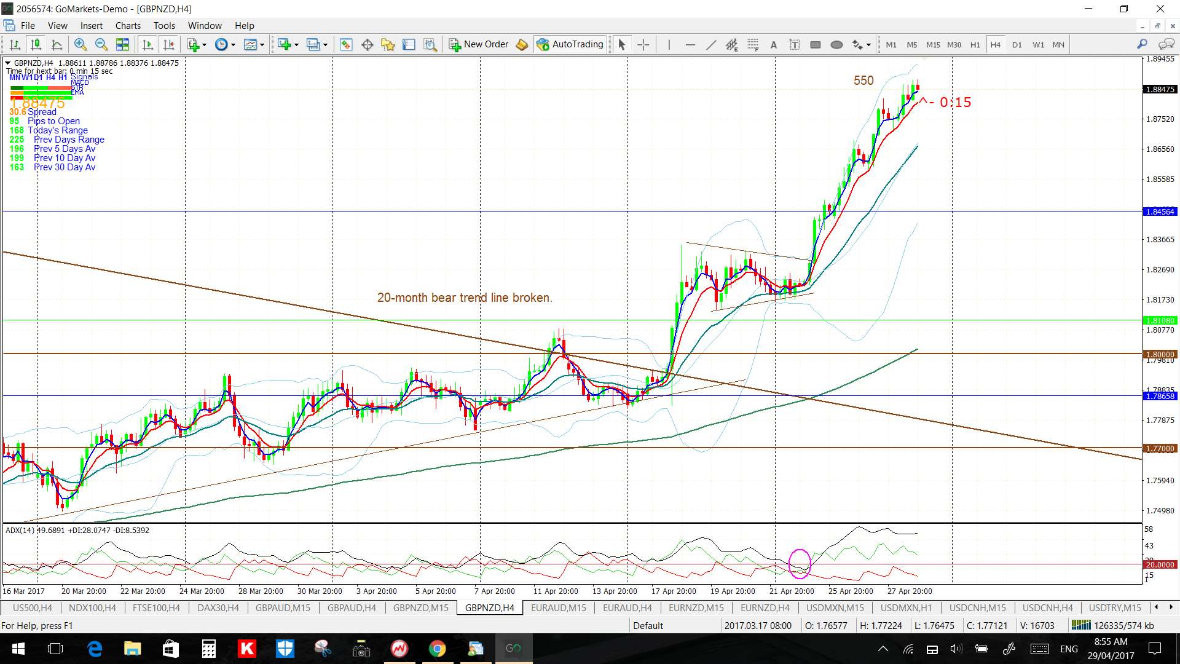
Task: Open the GBPNZD,H4 chart title triangle
Action: point(7,63)
